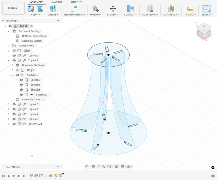Click the Viewports layout icon
217x180 pixels.
[129, 166]
